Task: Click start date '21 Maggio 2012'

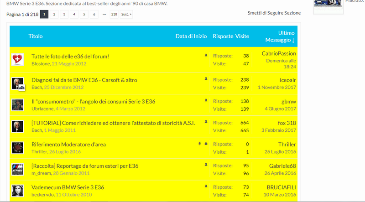Action: point(69,64)
